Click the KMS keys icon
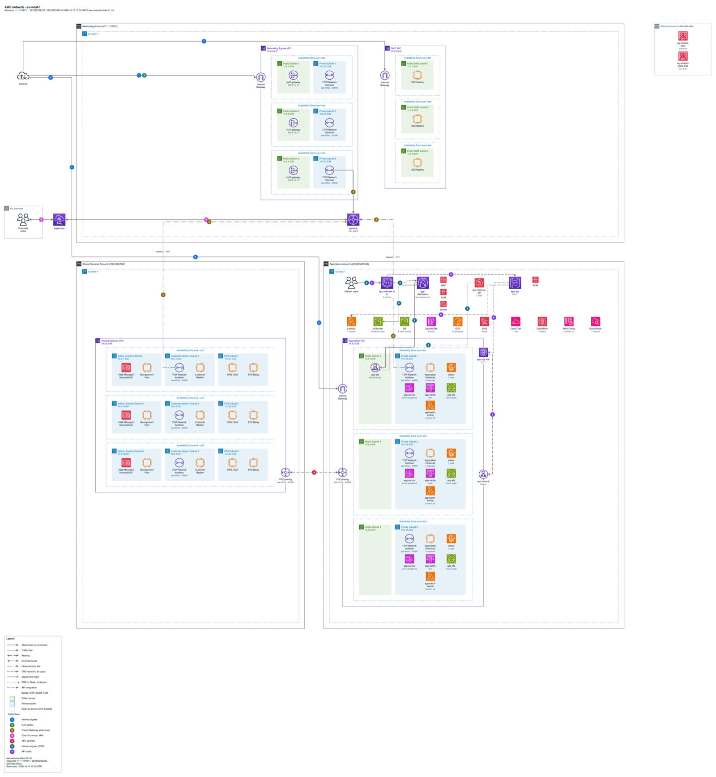Image resolution: width=716 pixels, height=777 pixels. pos(484,322)
